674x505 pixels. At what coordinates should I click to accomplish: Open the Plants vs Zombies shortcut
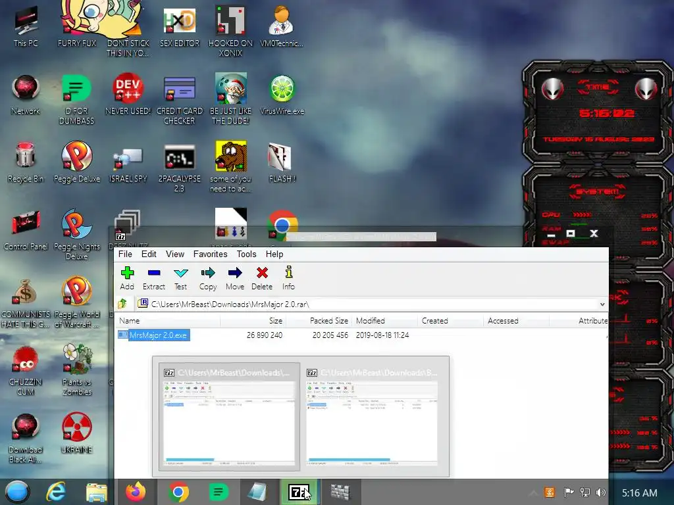point(77,370)
